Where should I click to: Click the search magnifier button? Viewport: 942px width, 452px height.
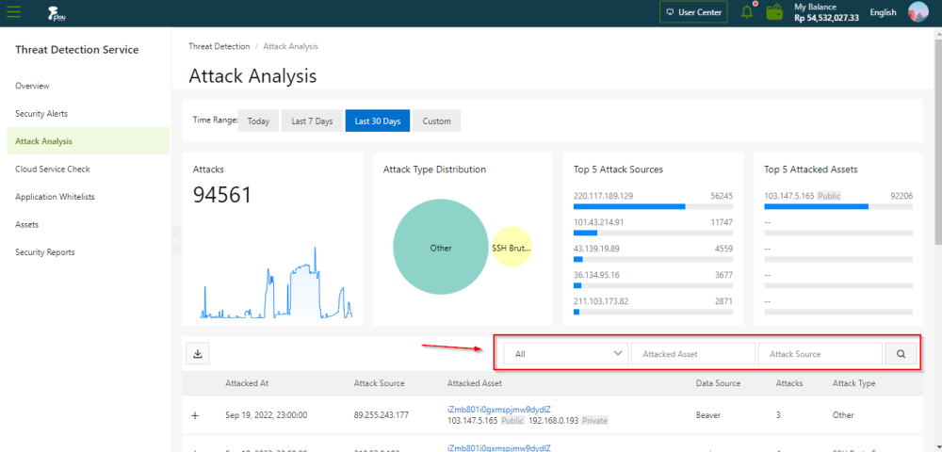[901, 354]
